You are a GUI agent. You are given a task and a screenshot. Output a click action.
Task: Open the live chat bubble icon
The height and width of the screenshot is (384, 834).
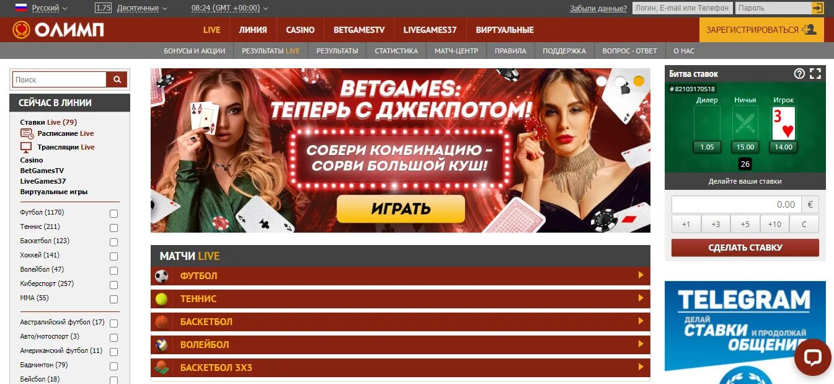click(812, 357)
